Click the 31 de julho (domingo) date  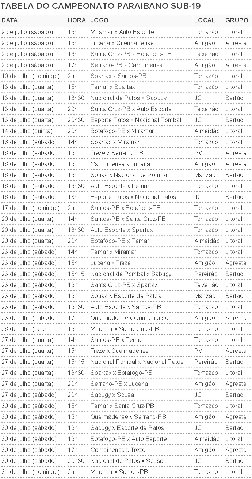(x=30, y=472)
